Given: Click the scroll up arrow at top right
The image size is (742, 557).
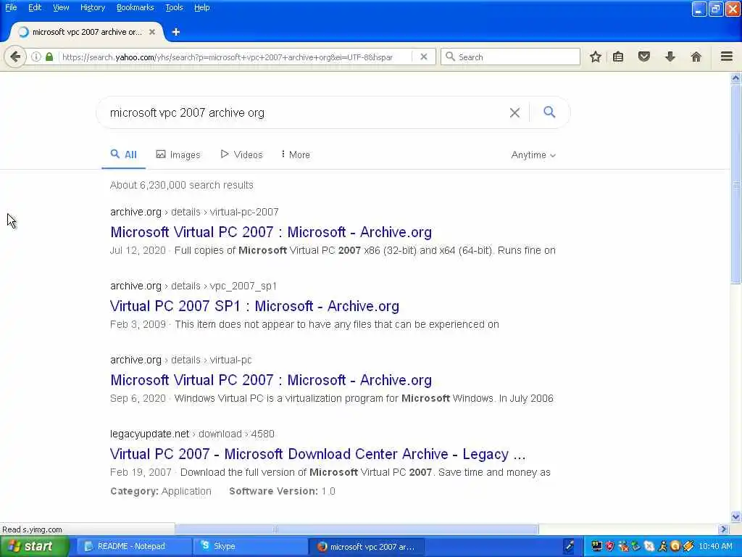Looking at the screenshot, I should [735, 78].
